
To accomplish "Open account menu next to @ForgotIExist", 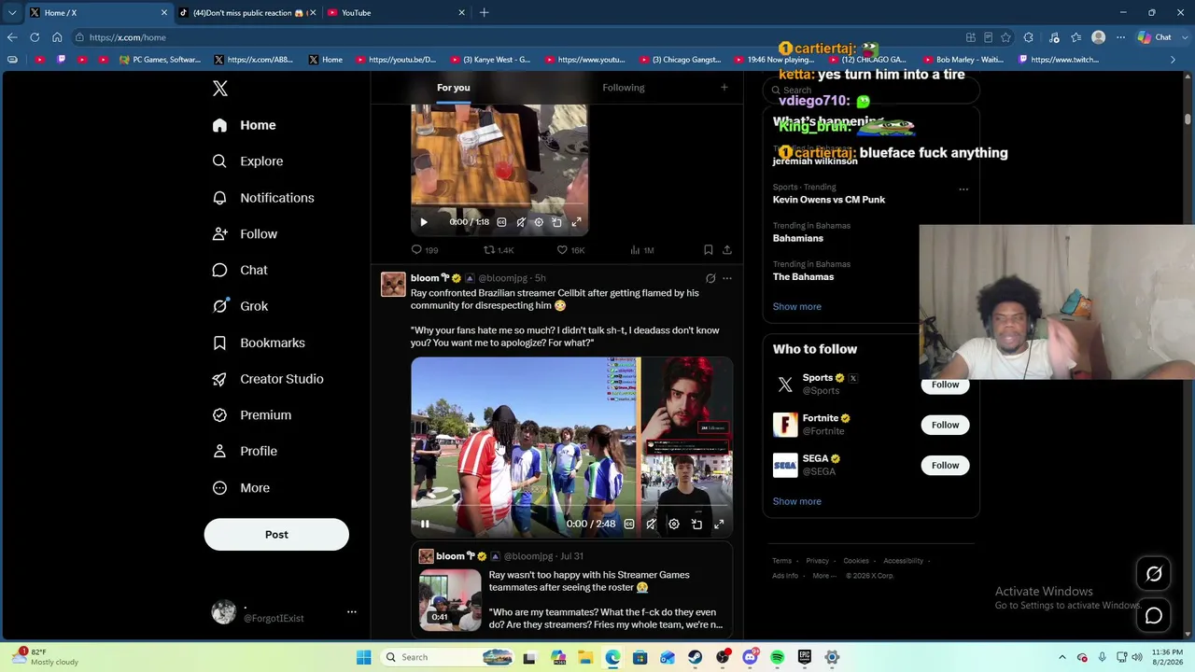I will (x=351, y=611).
